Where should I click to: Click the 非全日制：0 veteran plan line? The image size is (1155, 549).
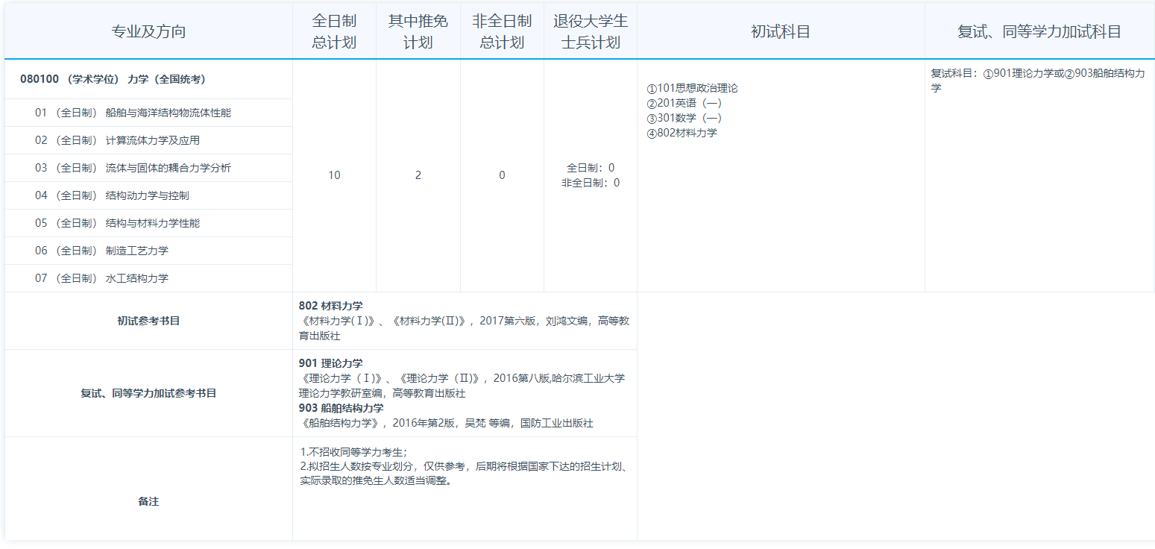(591, 183)
